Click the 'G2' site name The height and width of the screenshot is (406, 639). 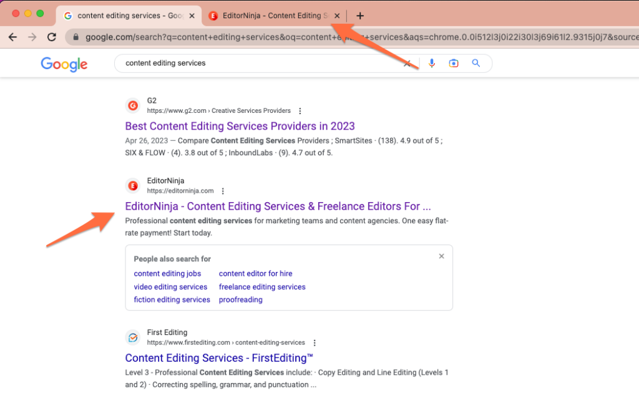[152, 100]
